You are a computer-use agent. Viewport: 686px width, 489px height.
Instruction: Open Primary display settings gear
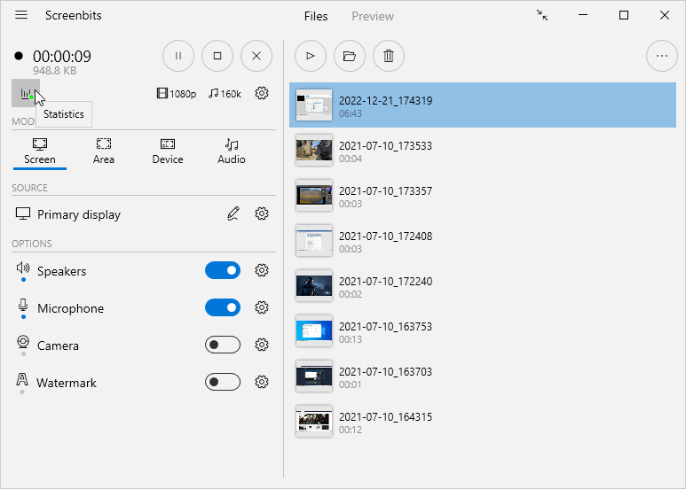262,213
